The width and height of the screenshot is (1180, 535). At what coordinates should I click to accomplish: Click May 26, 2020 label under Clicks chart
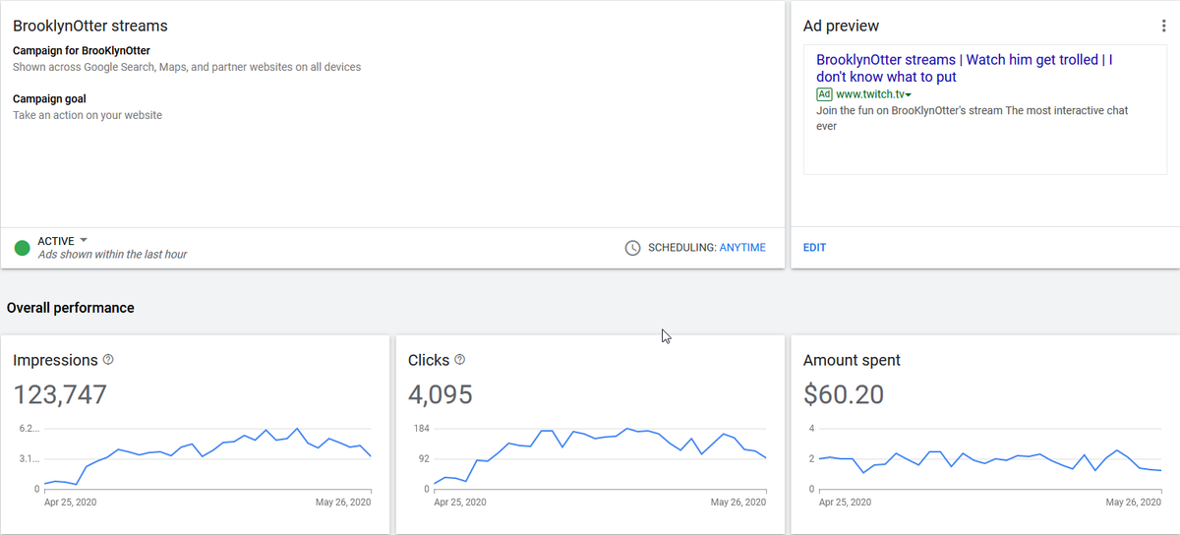738,502
